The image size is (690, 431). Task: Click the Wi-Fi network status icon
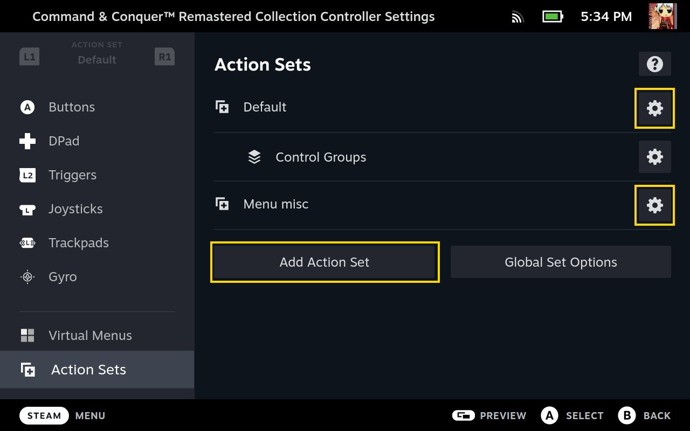517,17
